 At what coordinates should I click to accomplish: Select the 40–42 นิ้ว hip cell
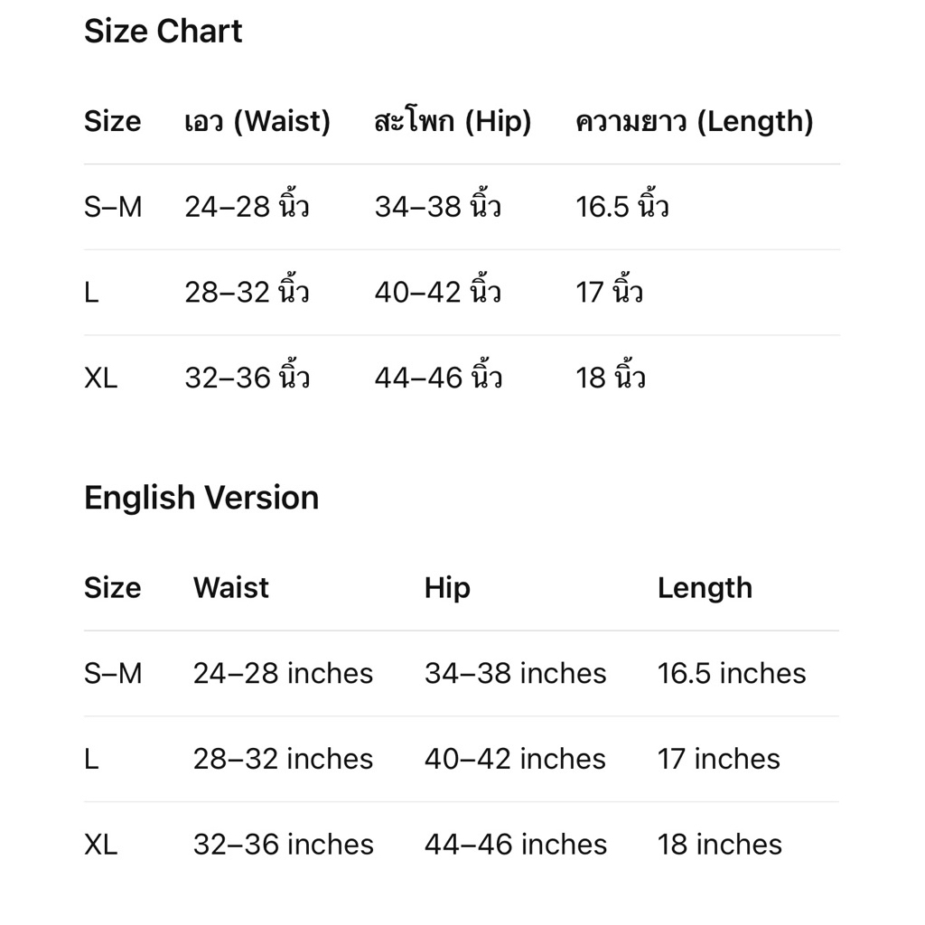438,290
